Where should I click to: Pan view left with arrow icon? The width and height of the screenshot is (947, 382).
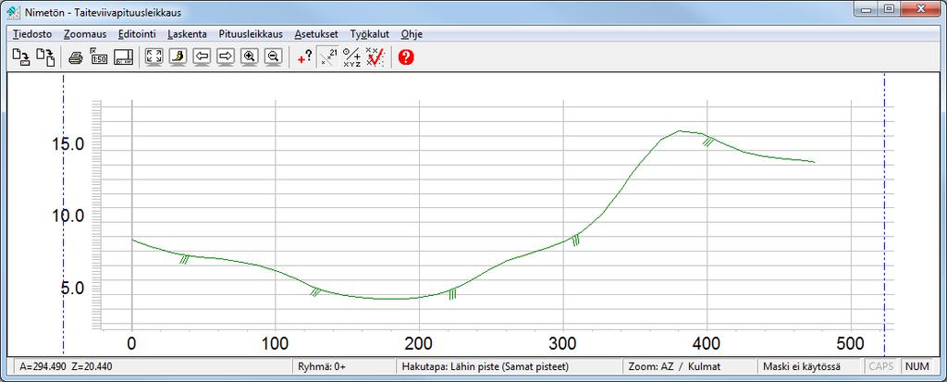[202, 57]
